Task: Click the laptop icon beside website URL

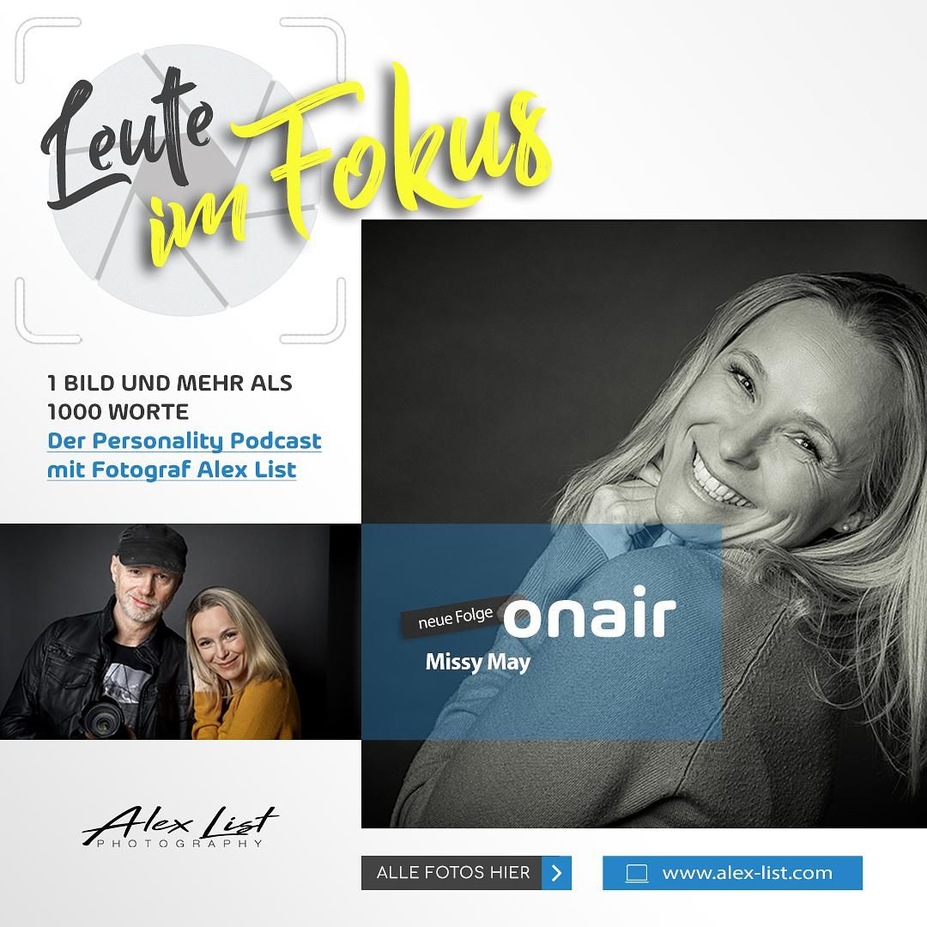Action: pos(637,874)
